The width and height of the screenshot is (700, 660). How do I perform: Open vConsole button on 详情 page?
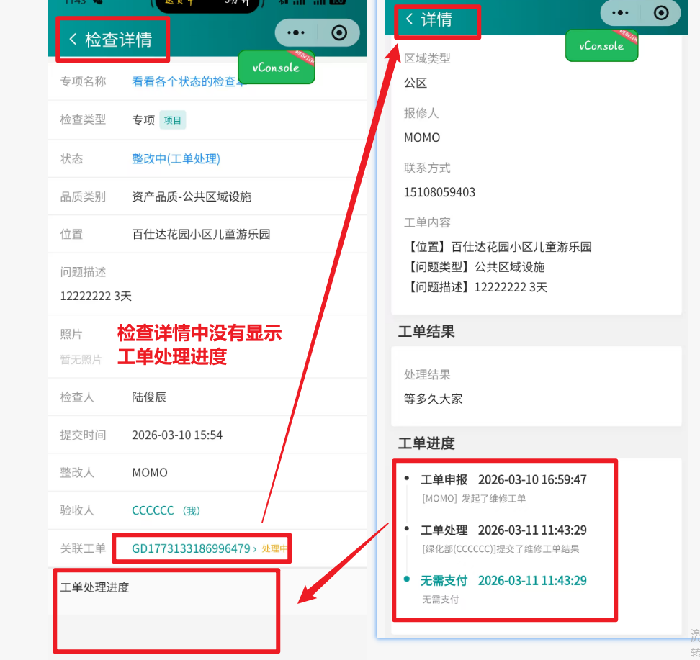(x=601, y=46)
